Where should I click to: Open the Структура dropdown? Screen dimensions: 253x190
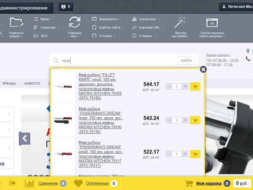pos(46,27)
